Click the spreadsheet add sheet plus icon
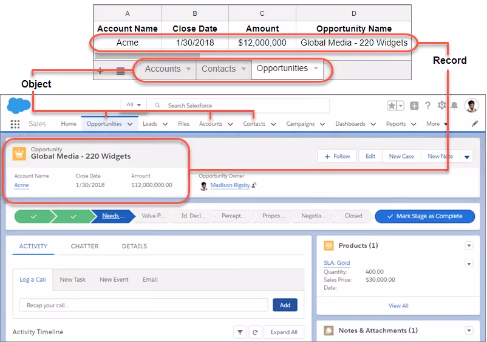Image resolution: width=487 pixels, height=342 pixels. 100,71
